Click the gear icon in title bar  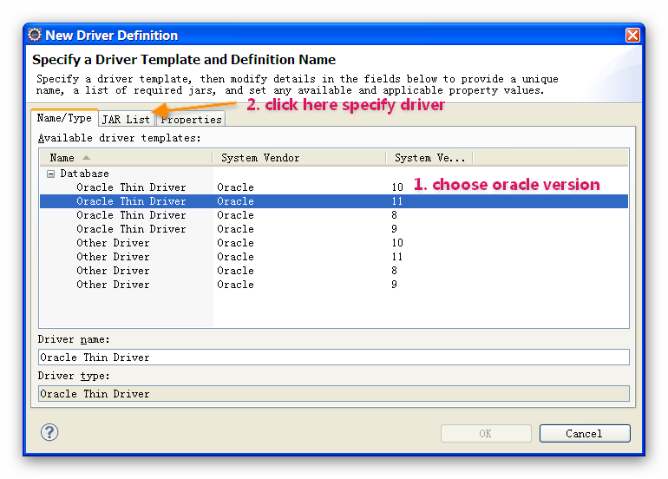35,35
